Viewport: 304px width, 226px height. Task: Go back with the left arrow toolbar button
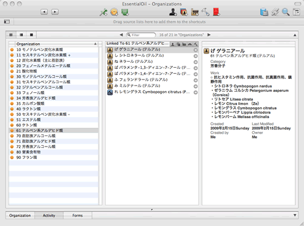click(44, 12)
